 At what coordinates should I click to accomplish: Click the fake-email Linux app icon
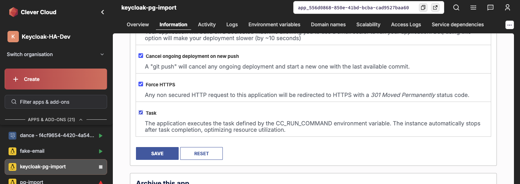pyautogui.click(x=12, y=151)
